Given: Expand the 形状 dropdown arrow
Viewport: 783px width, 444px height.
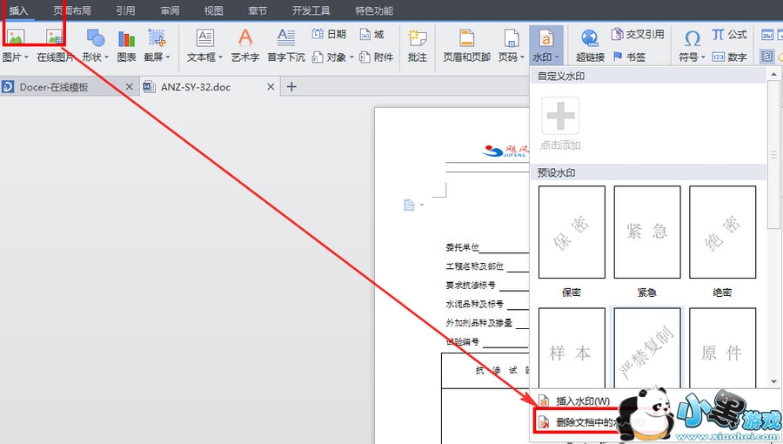Looking at the screenshot, I should click(106, 57).
